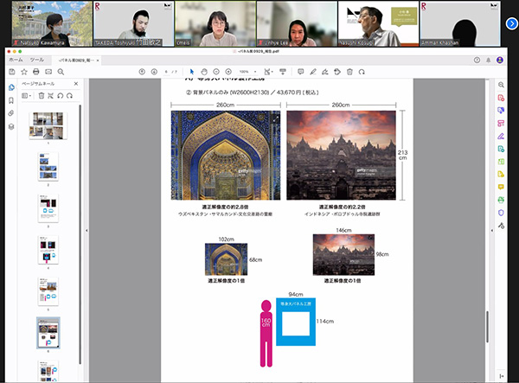Click the scrolling mode toolbar icon
The height and width of the screenshot is (383, 519).
point(283,72)
